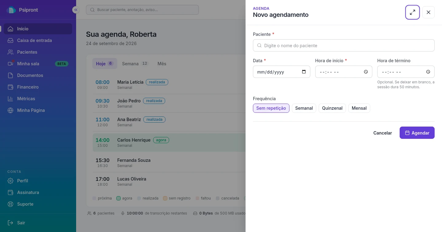The width and height of the screenshot is (442, 232).
Task: Click the Agendar button
Action: (x=417, y=133)
